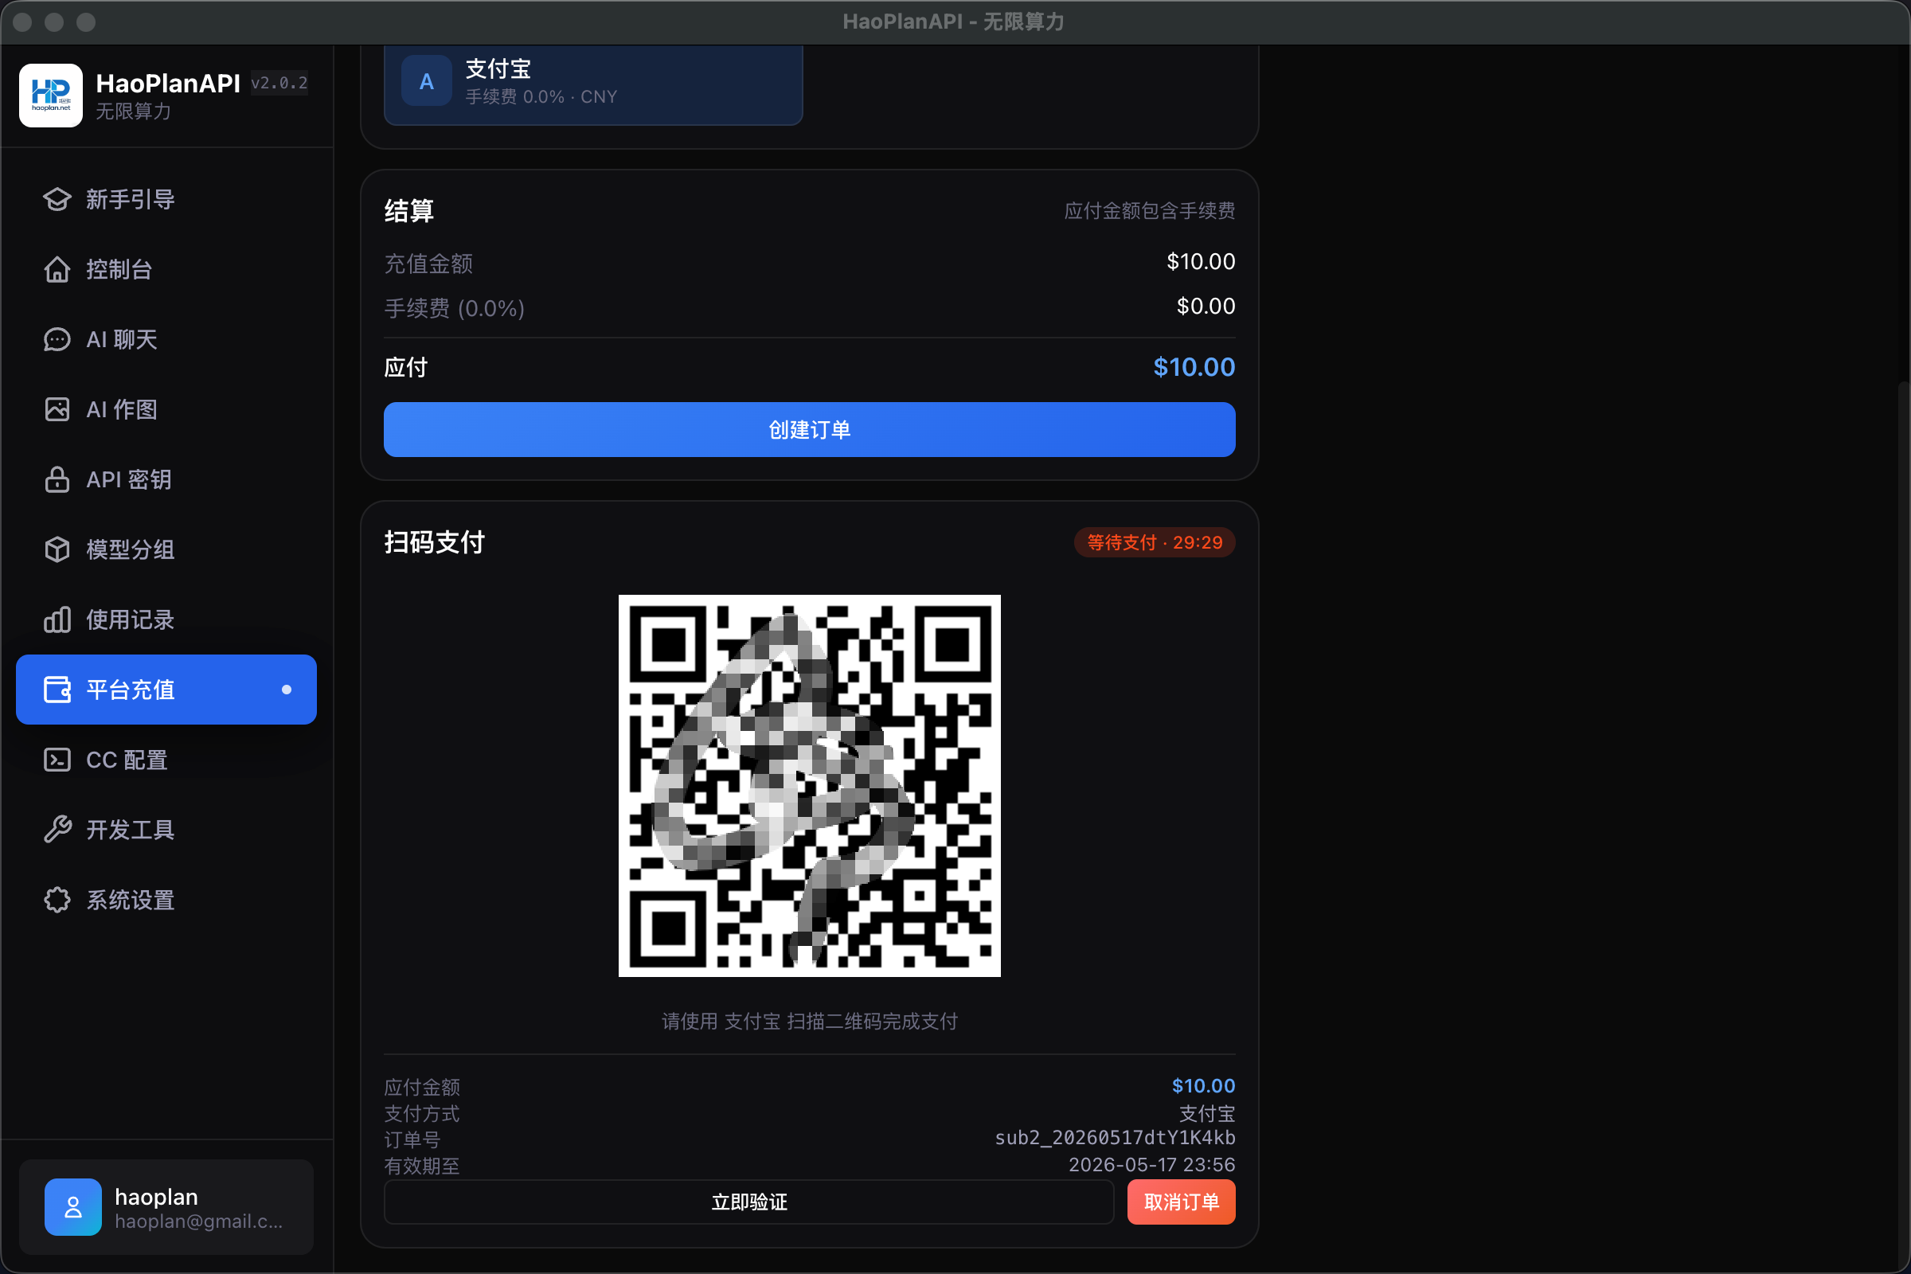This screenshot has height=1274, width=1911.
Task: Click the HaoPlanAPI logo icon
Action: coord(50,95)
